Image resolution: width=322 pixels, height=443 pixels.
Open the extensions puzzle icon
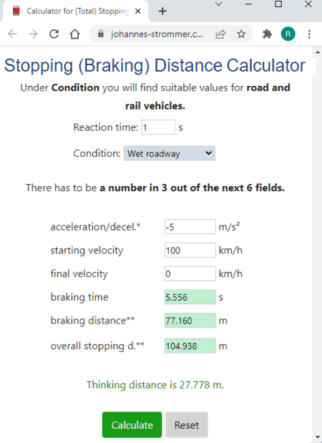(267, 34)
